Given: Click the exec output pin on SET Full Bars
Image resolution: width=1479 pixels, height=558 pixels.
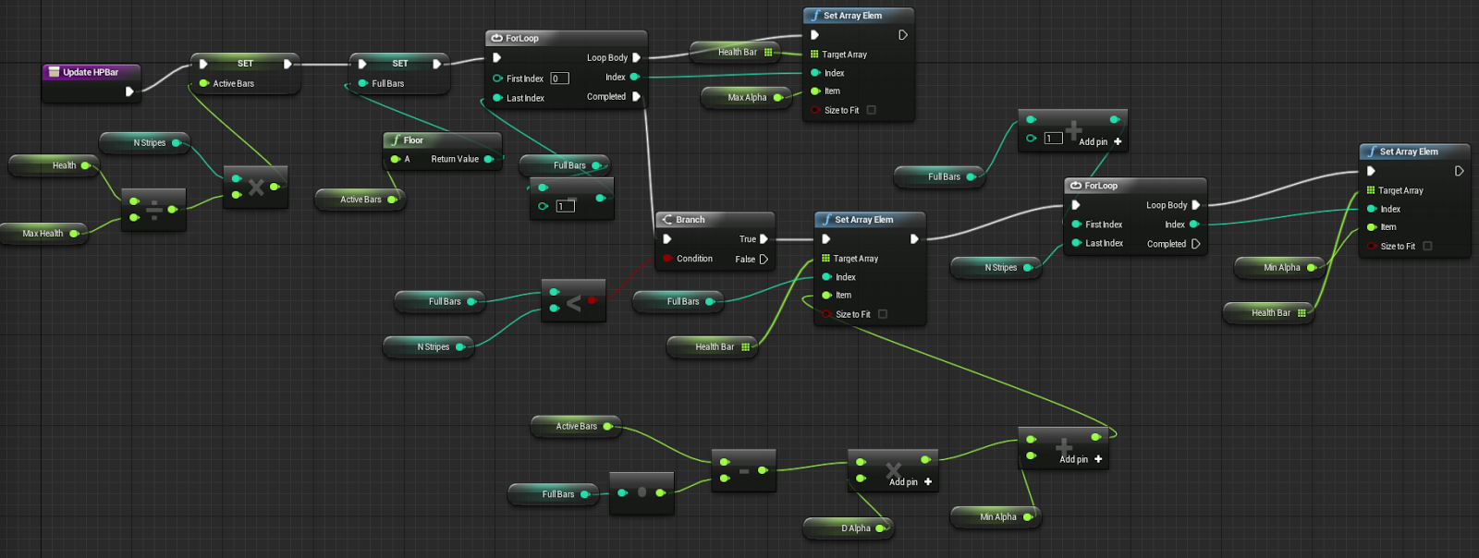Looking at the screenshot, I should pos(437,64).
